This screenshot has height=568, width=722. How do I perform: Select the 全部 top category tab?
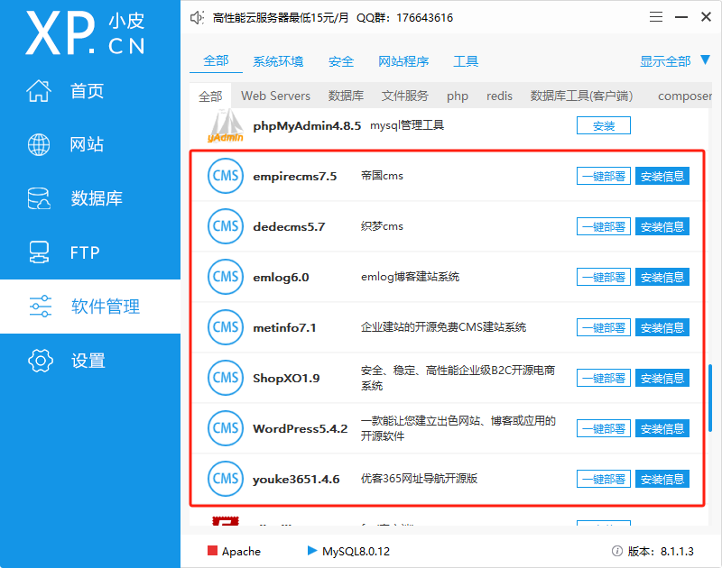click(216, 60)
